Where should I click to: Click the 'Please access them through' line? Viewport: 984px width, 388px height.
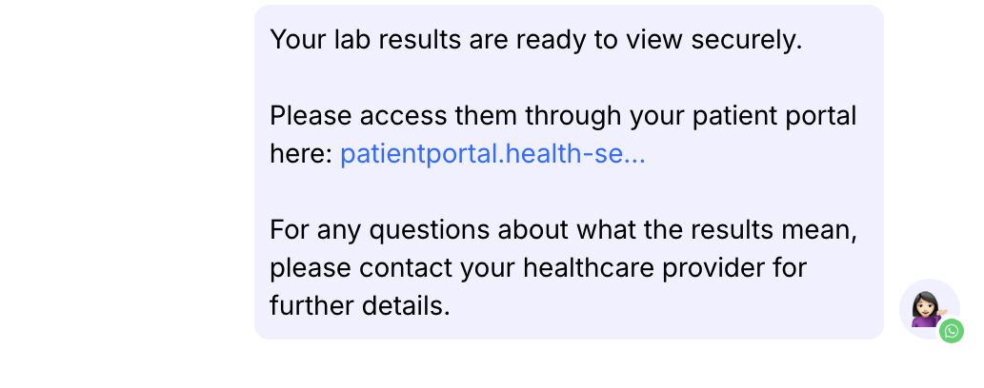tap(563, 116)
